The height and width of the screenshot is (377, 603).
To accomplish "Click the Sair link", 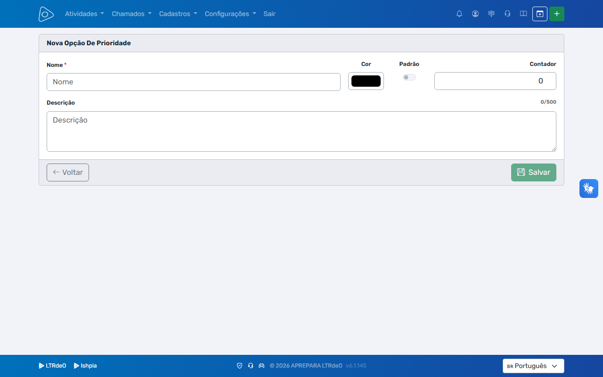I will click(269, 14).
